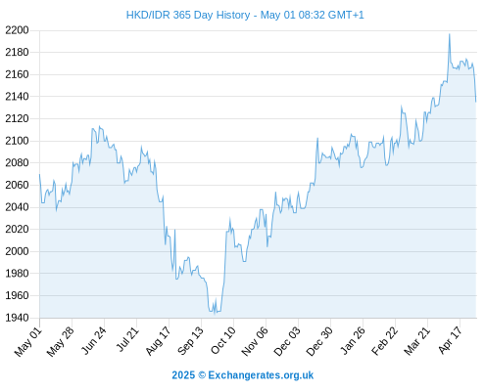The image size is (485, 391).
Task: Select the Apr 17 date label
Action: [x=450, y=340]
